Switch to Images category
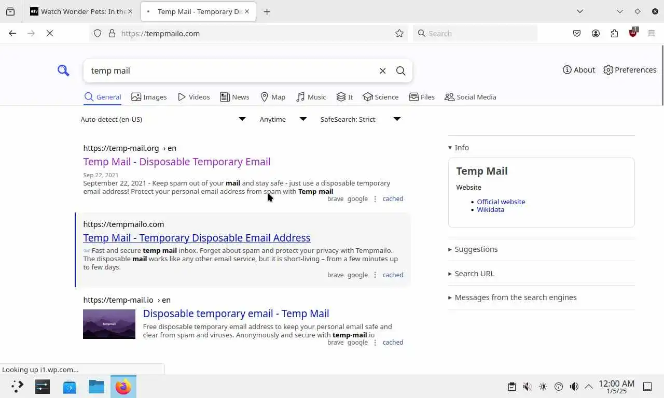The height and width of the screenshot is (398, 664). 149,97
